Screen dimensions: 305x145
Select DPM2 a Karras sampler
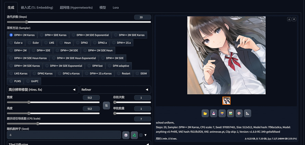click(69, 74)
